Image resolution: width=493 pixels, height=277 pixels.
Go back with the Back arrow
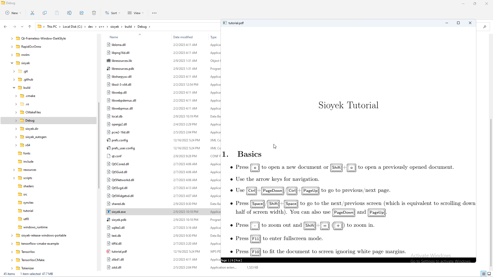coord(5,27)
